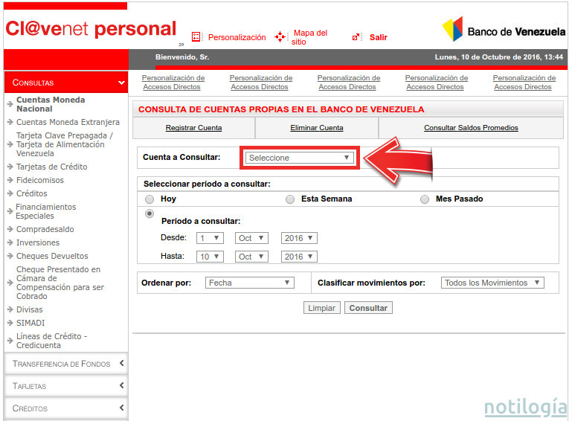Image resolution: width=572 pixels, height=421 pixels.
Task: Click the Cl@venet personal logo
Action: point(91,29)
